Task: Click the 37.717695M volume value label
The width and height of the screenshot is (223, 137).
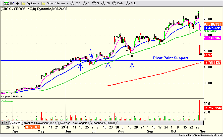Action: click(213, 108)
